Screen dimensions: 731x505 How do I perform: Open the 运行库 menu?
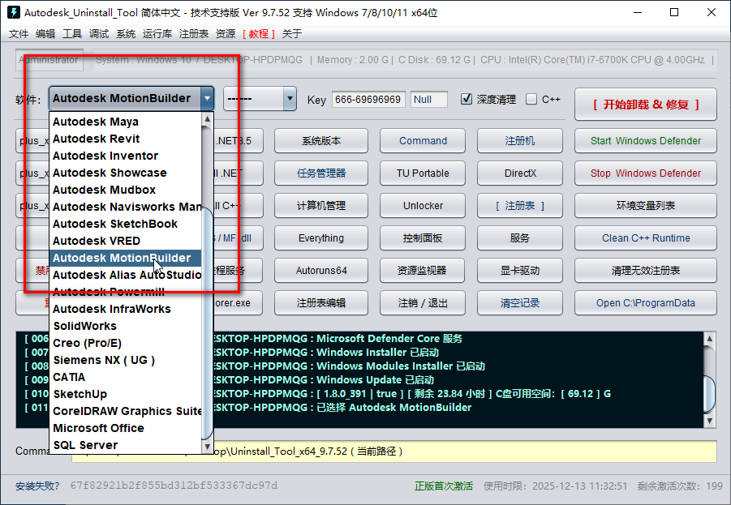157,33
